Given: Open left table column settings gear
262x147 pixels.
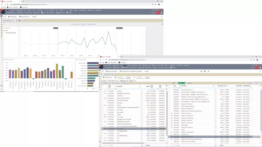Looking at the screenshot, I should coord(167,86).
